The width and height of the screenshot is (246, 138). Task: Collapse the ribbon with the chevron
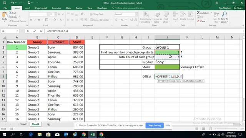point(243,25)
